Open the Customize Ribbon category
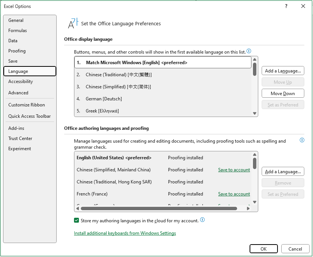 30,105
